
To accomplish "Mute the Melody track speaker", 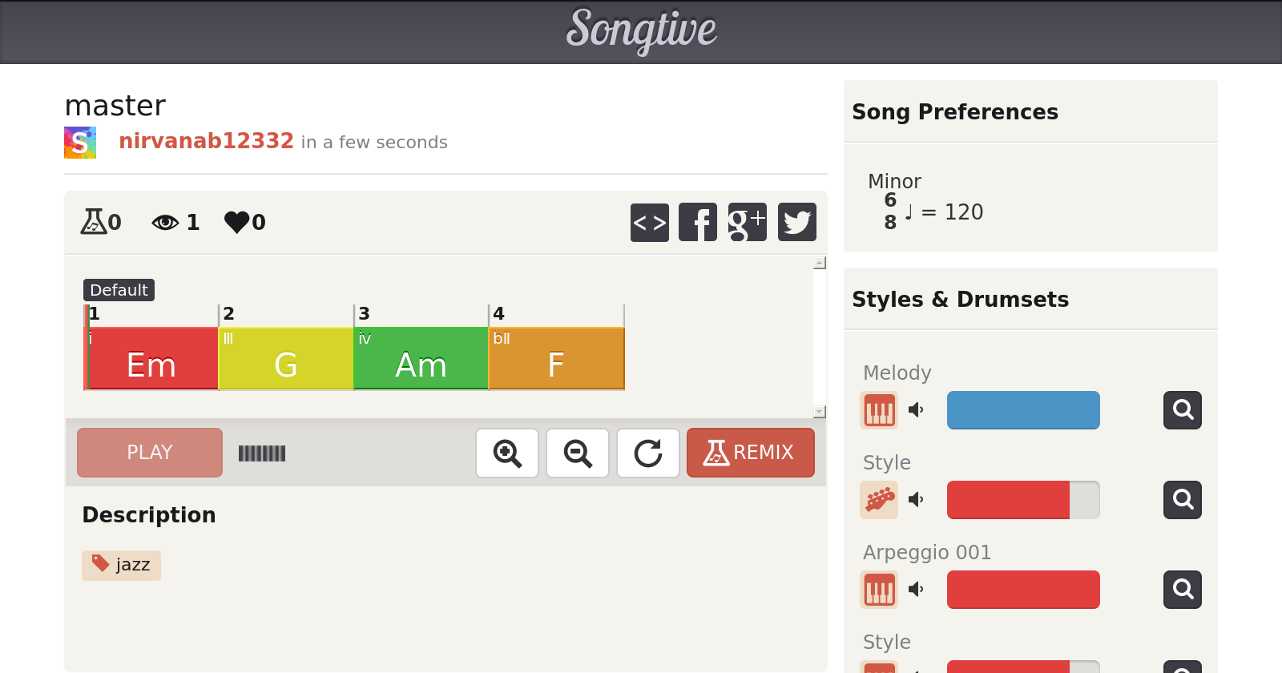I will [916, 410].
